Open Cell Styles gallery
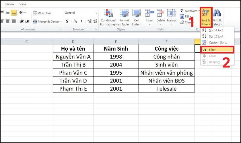This screenshot has width=241, height=143. tap(137, 17)
